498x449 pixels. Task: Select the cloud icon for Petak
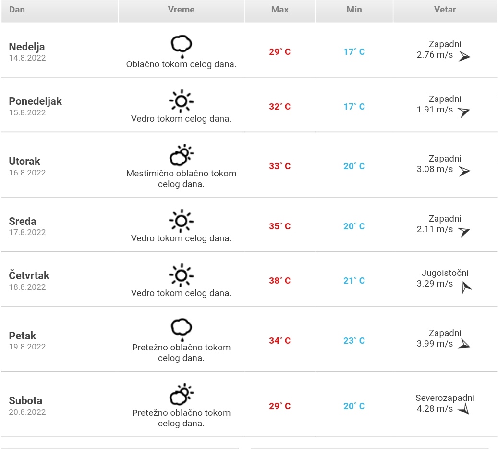(182, 329)
